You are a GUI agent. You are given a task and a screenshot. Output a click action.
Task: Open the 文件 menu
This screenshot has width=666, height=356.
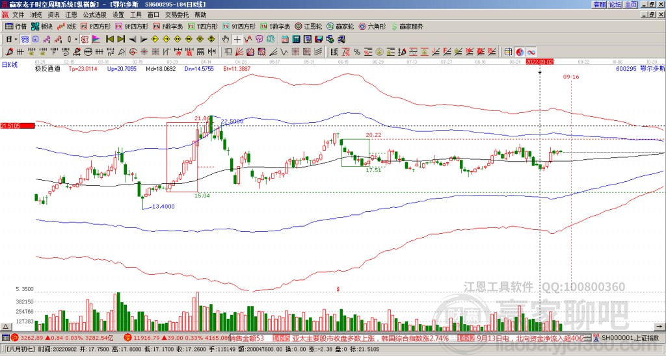coord(18,15)
